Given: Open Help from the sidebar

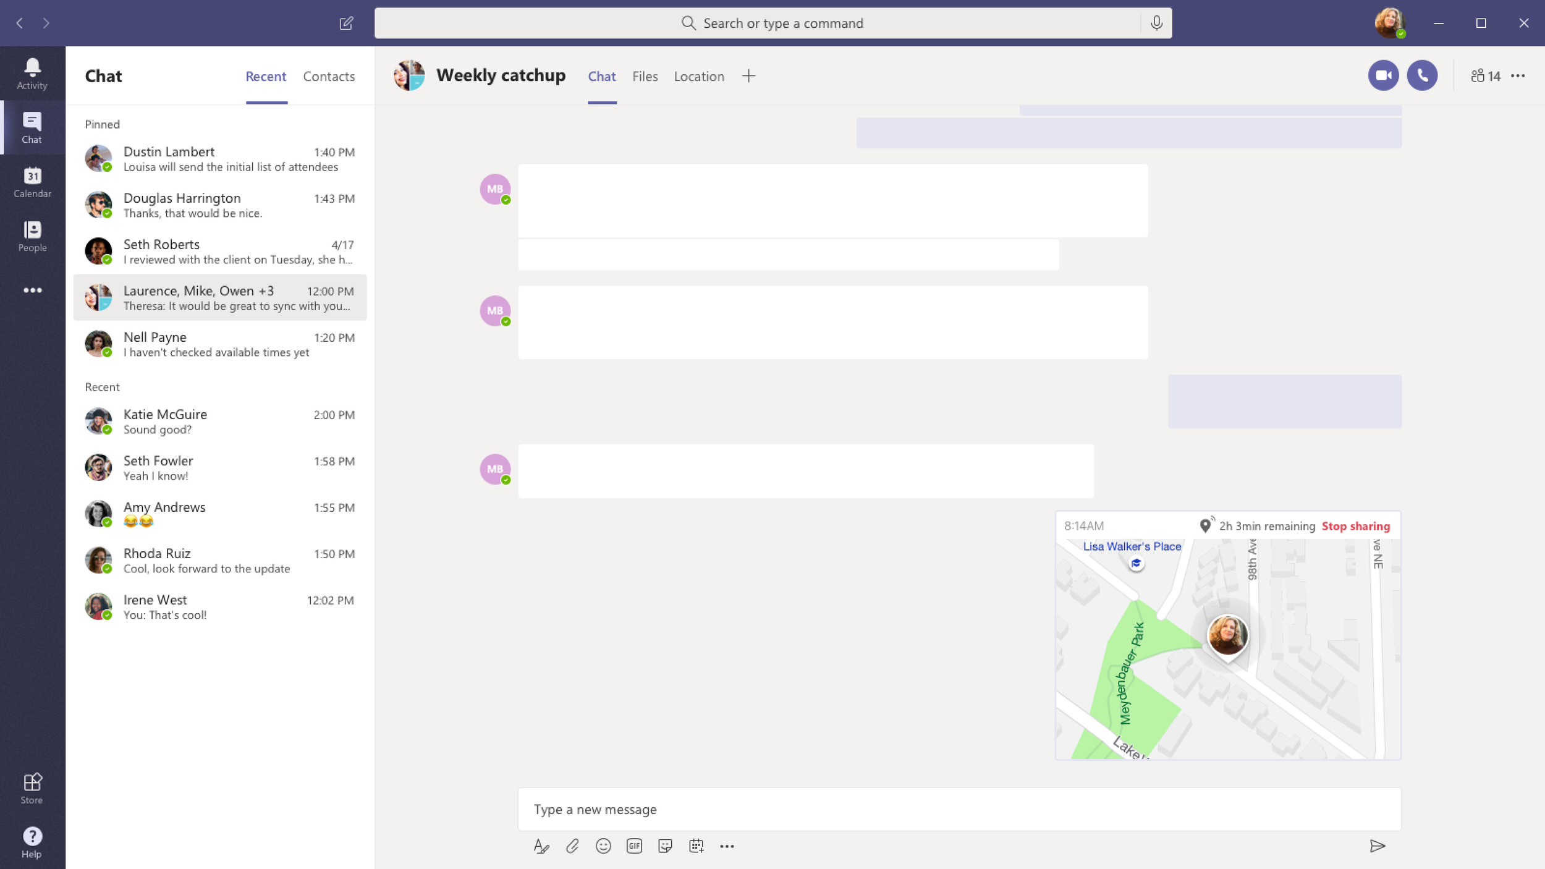Looking at the screenshot, I should (x=32, y=841).
